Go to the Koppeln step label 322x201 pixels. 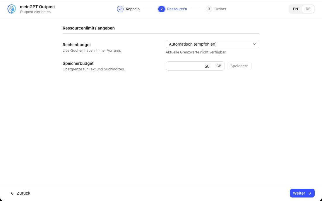[x=133, y=9]
